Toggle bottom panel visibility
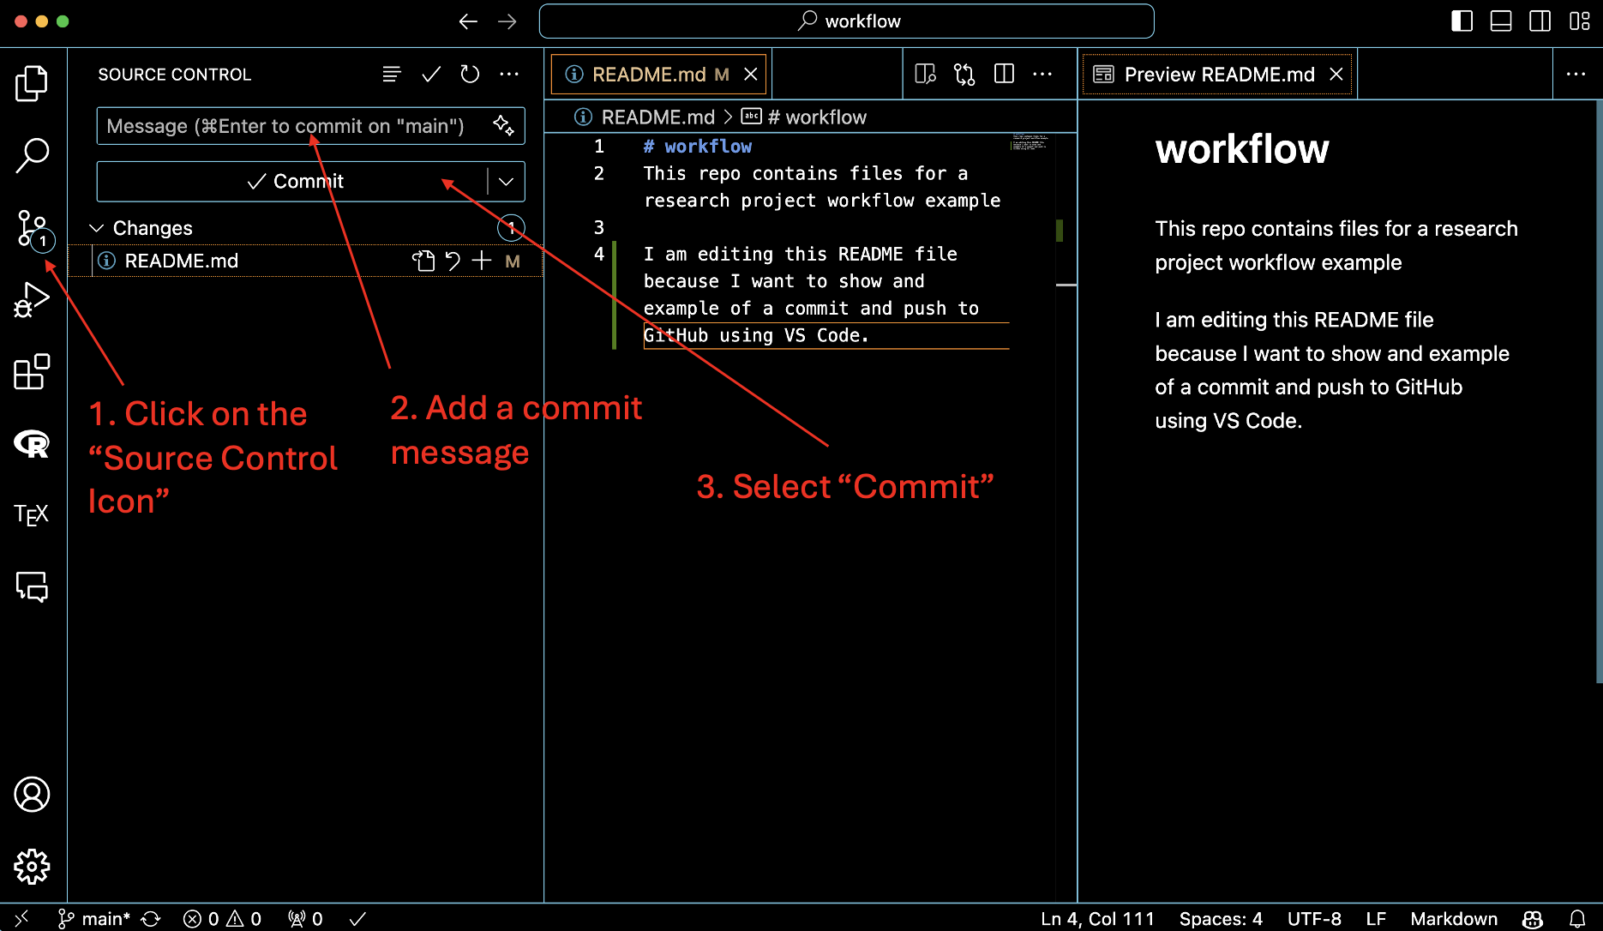Screen dimensions: 1603x931 pos(1501,21)
